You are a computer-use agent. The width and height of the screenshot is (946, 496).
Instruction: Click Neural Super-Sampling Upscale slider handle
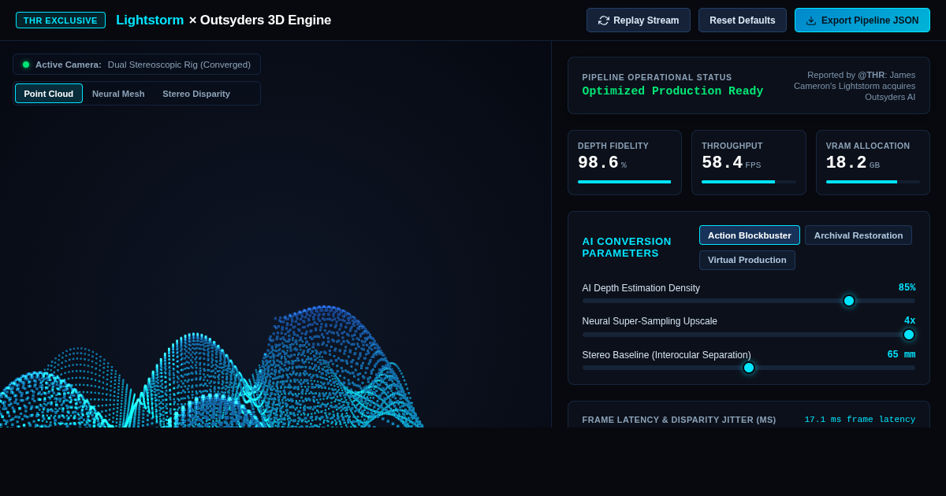(x=909, y=335)
